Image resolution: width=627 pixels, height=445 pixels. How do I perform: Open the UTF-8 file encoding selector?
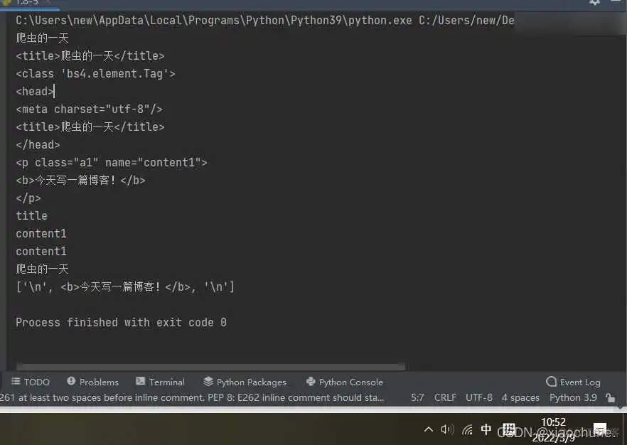tap(479, 397)
